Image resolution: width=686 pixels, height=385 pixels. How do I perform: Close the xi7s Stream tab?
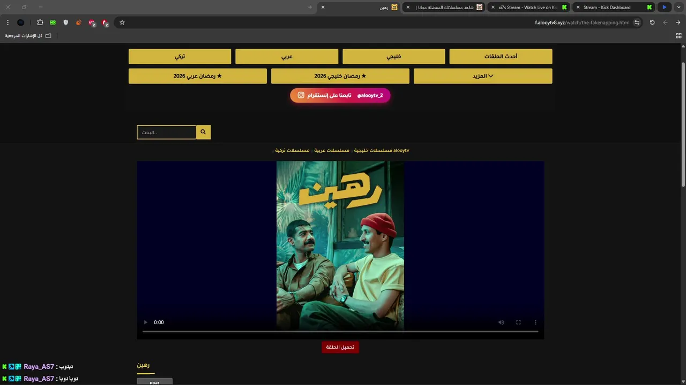coord(493,7)
